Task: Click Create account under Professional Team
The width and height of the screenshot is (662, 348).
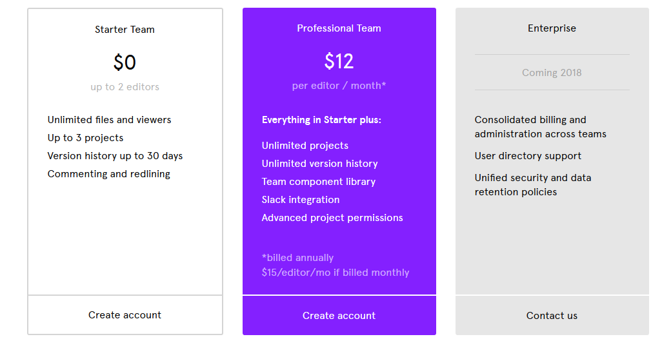Action: [339, 316]
